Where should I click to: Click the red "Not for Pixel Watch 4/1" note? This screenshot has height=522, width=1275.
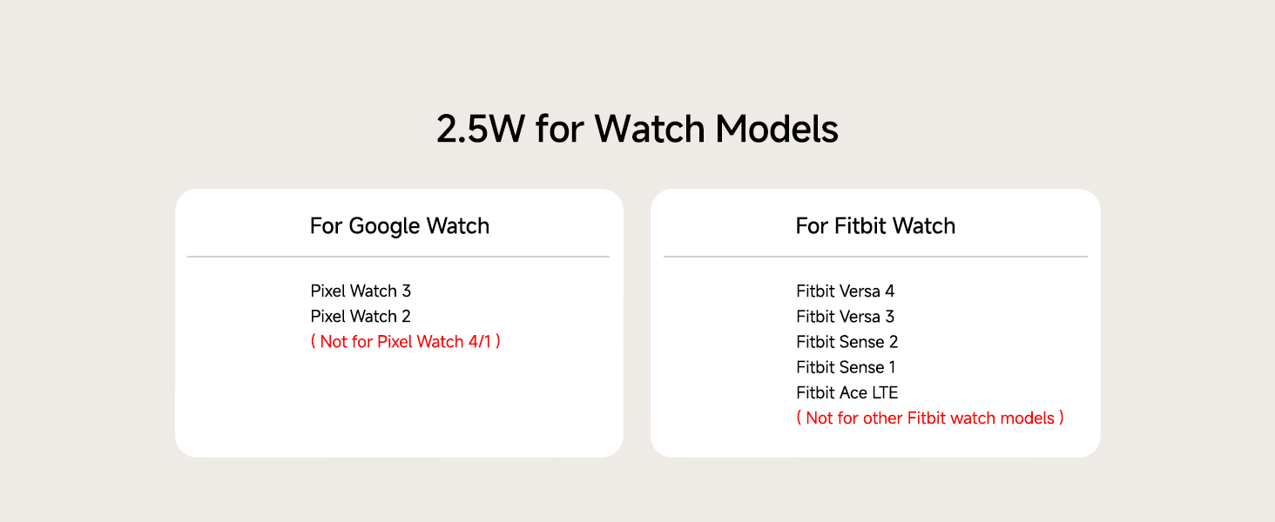(x=405, y=341)
